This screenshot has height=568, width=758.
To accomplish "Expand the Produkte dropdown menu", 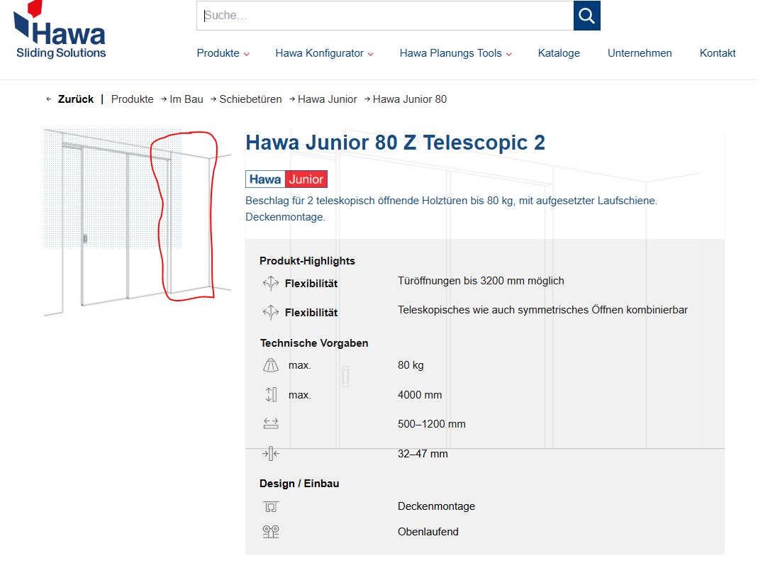I will (x=223, y=53).
